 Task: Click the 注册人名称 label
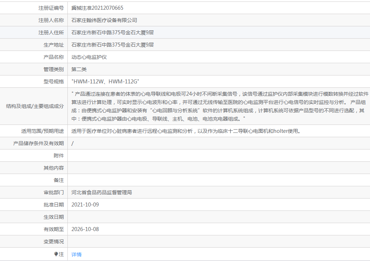(x=51, y=20)
